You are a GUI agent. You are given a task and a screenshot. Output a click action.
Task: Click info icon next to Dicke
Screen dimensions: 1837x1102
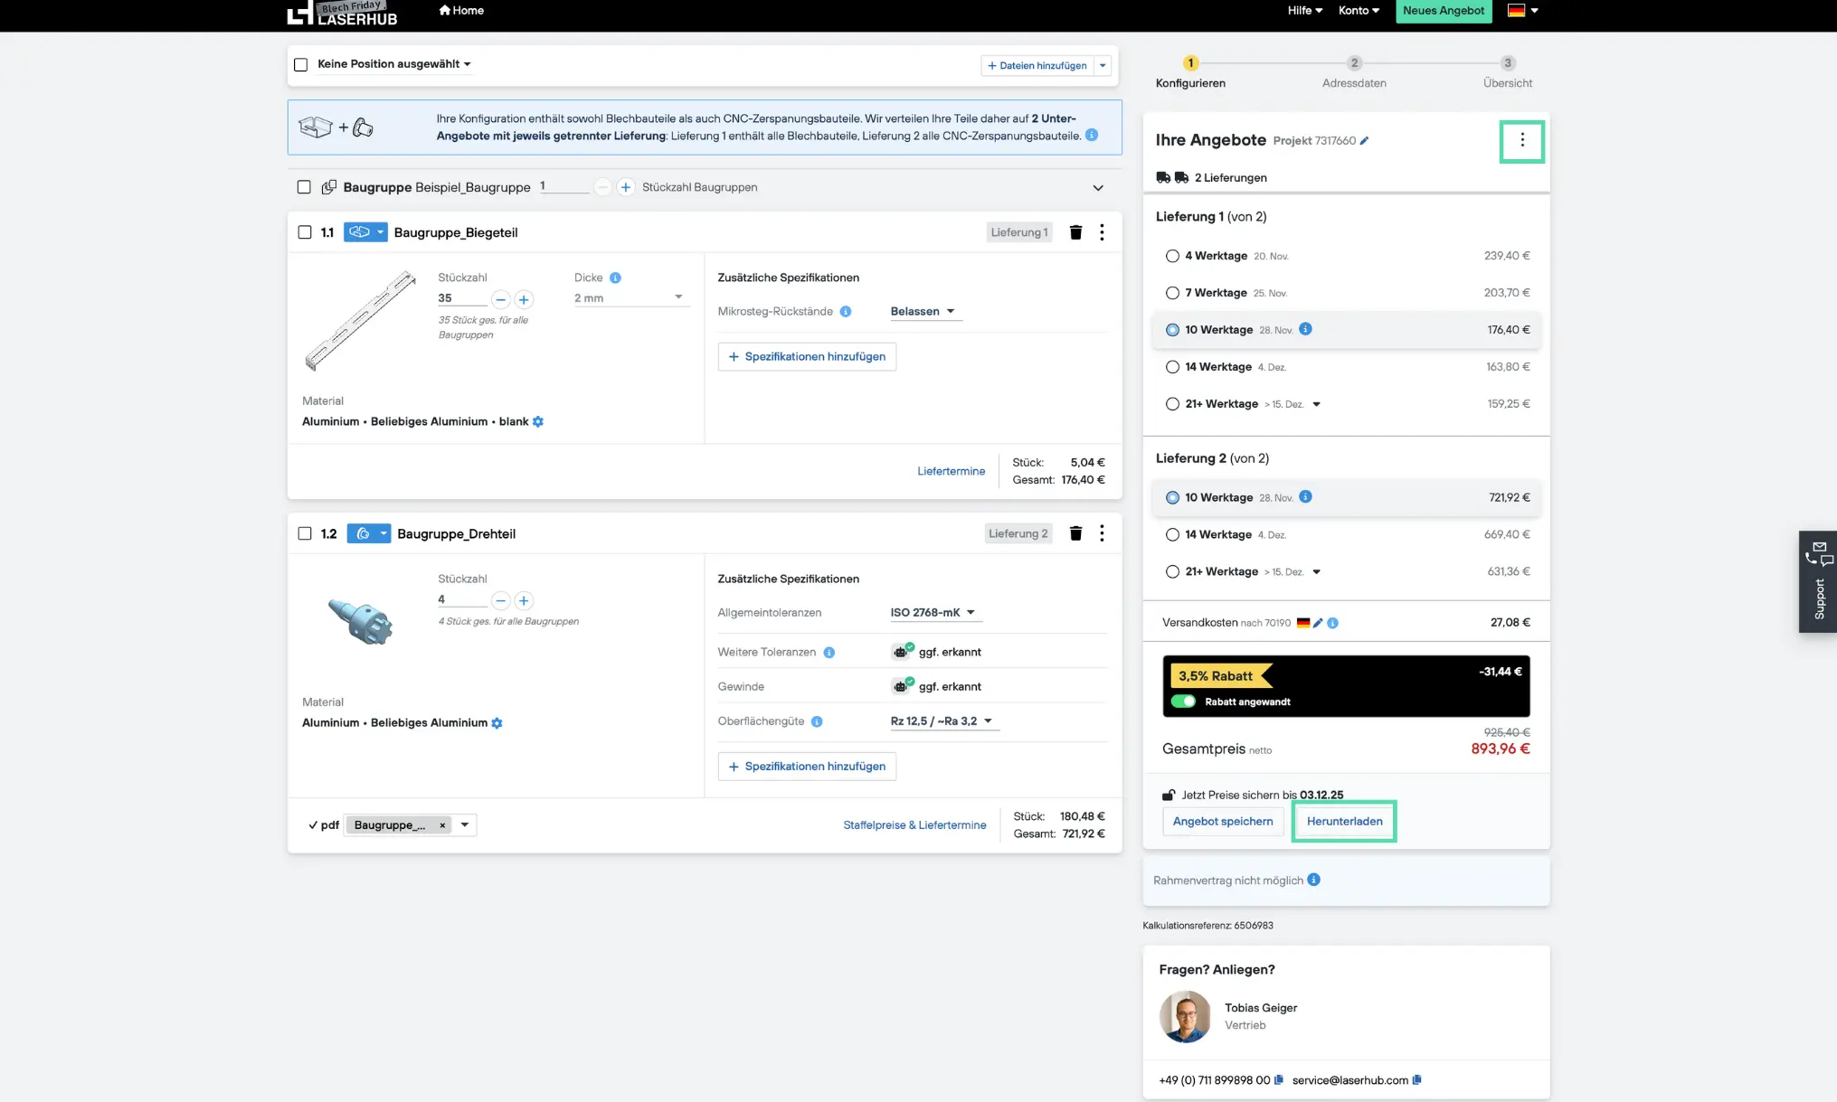[615, 278]
